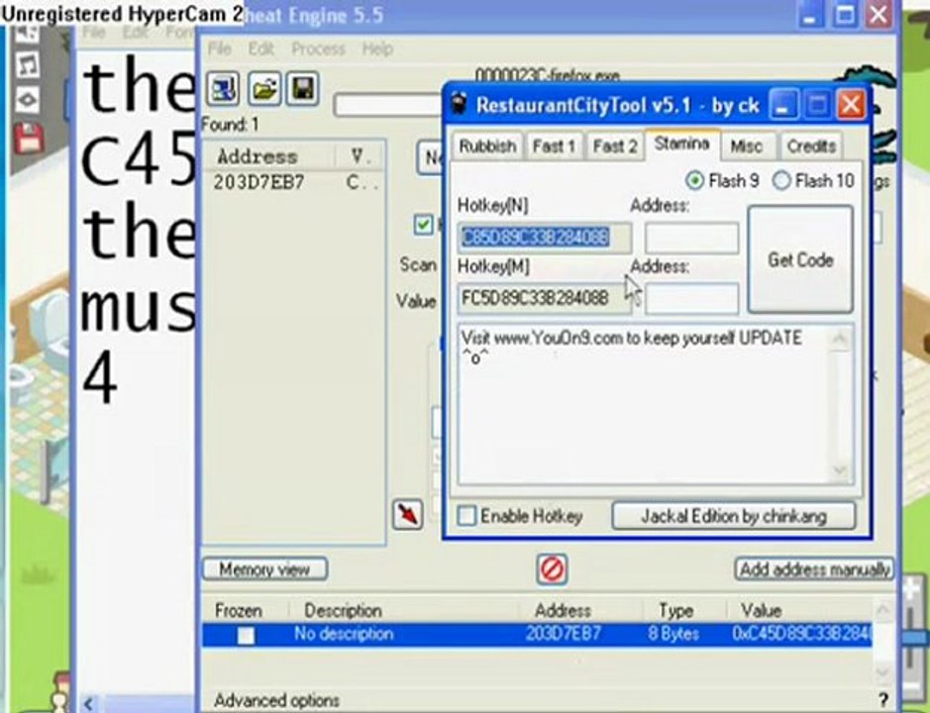Viewport: 930px width, 713px height.
Task: Click the red clear list icon
Action: tap(553, 569)
